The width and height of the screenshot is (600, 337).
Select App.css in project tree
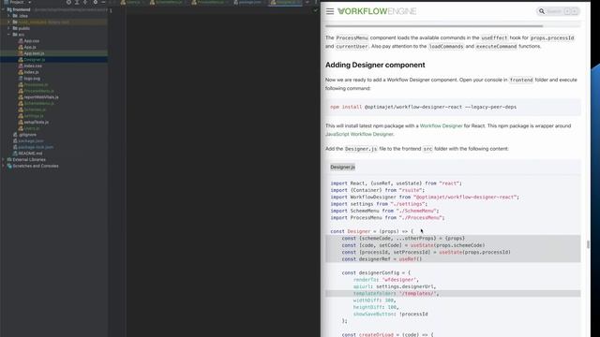[31, 41]
